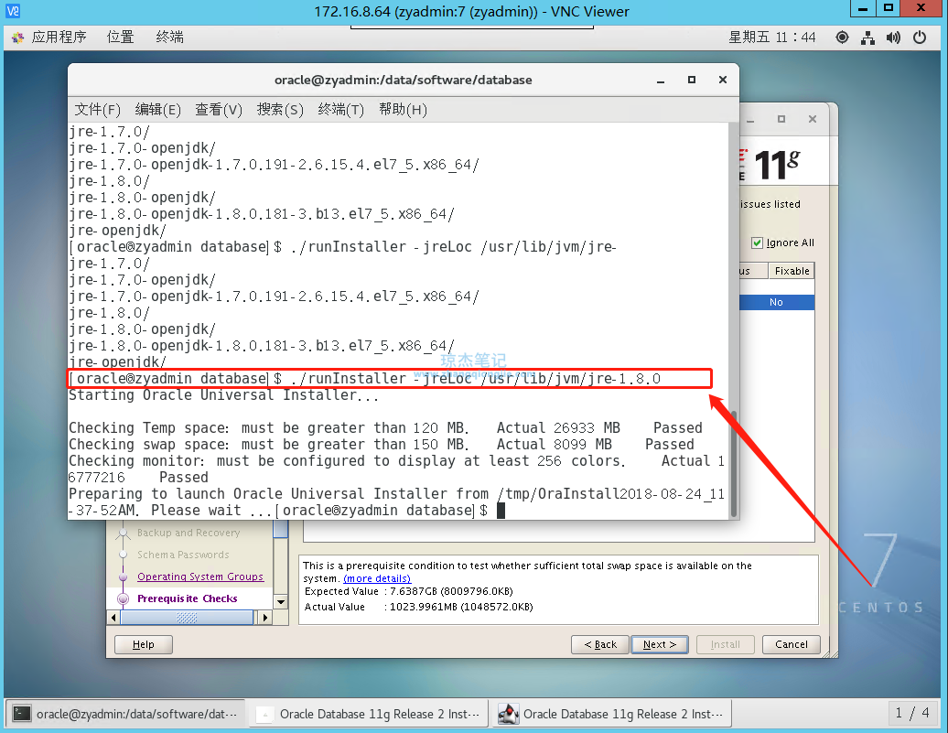Click the Schema Passwords step
Screen dimensions: 948x733
coord(183,555)
